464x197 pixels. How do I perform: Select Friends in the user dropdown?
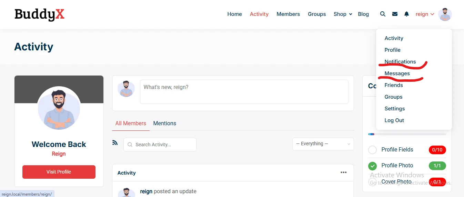[394, 85]
